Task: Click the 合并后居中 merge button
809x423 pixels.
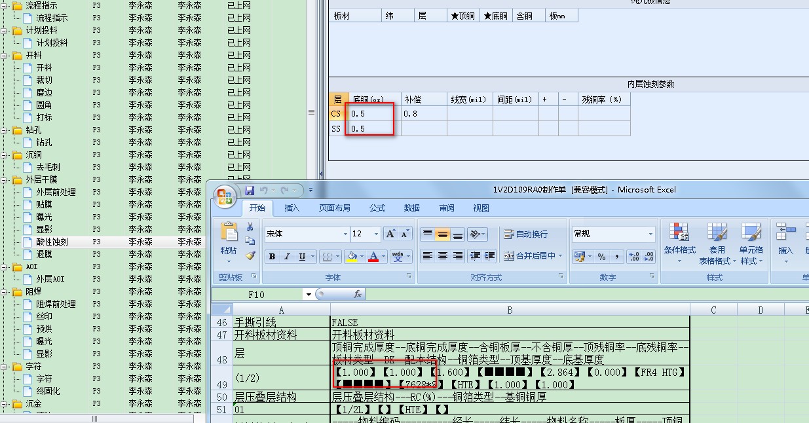Action: (529, 256)
